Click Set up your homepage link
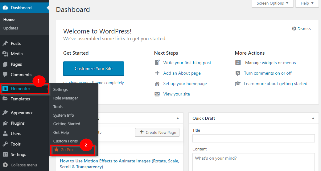The height and width of the screenshot is (171, 321). coord(185,84)
